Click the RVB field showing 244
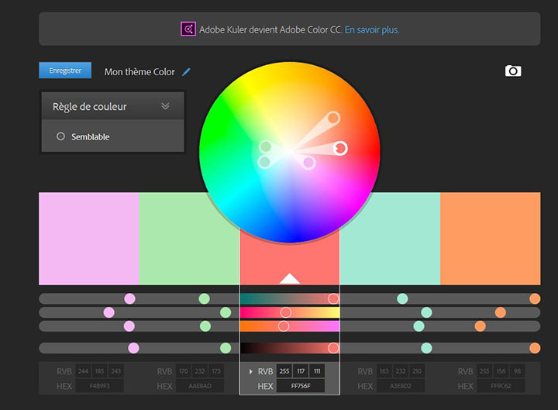 [83, 371]
